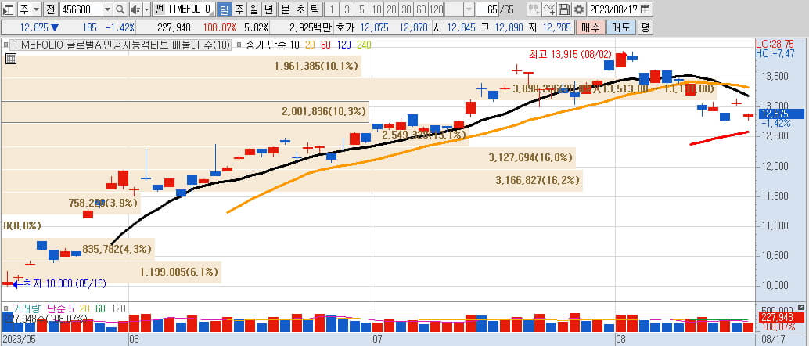Click the 거래량 volume indicator label
The height and width of the screenshot is (346, 809).
[x=27, y=308]
